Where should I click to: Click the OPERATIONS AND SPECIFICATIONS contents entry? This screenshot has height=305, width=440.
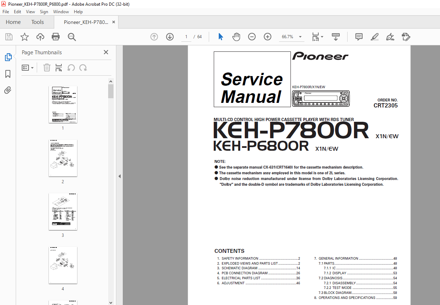[355, 298]
